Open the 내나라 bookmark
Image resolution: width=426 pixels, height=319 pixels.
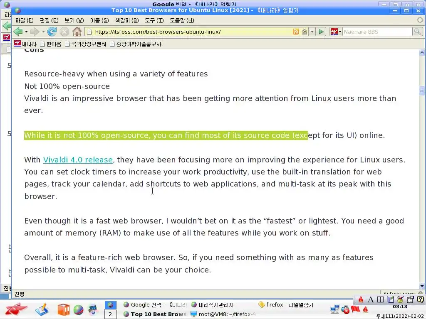[25, 44]
